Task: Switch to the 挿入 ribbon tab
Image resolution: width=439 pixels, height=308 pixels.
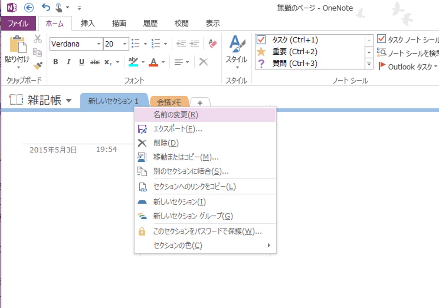Action: tap(88, 24)
